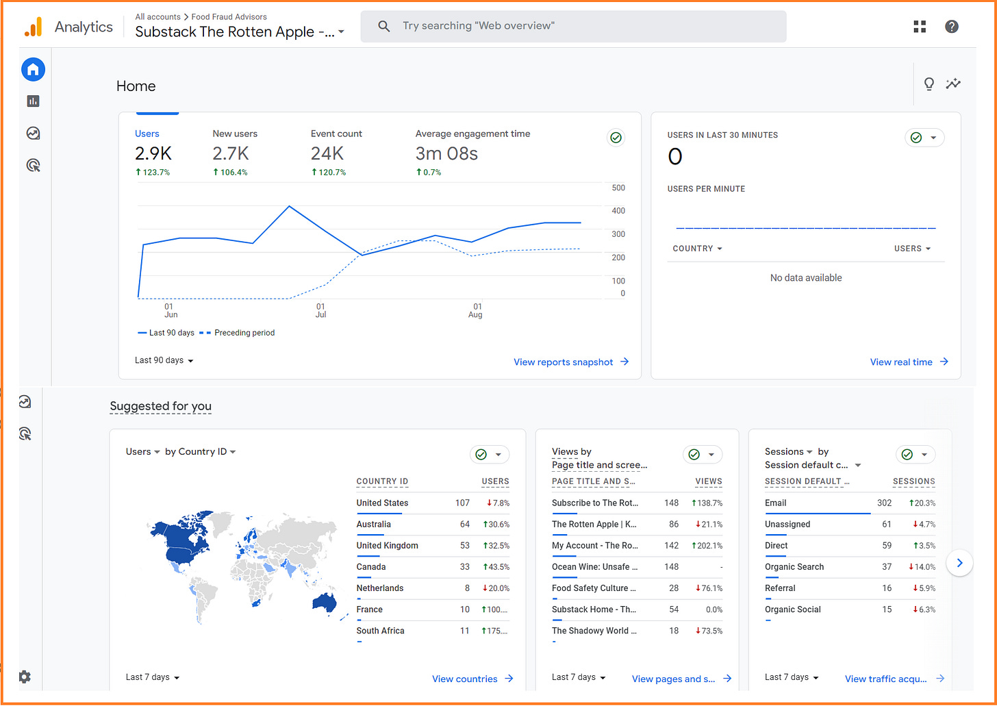Click the Google Analytics logo
The height and width of the screenshot is (706, 997).
click(33, 27)
